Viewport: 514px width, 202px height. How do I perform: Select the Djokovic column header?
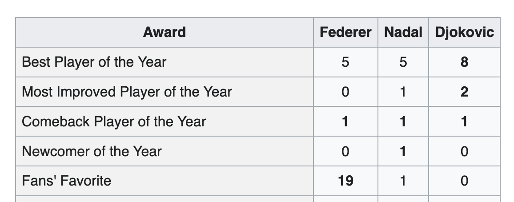point(464,32)
